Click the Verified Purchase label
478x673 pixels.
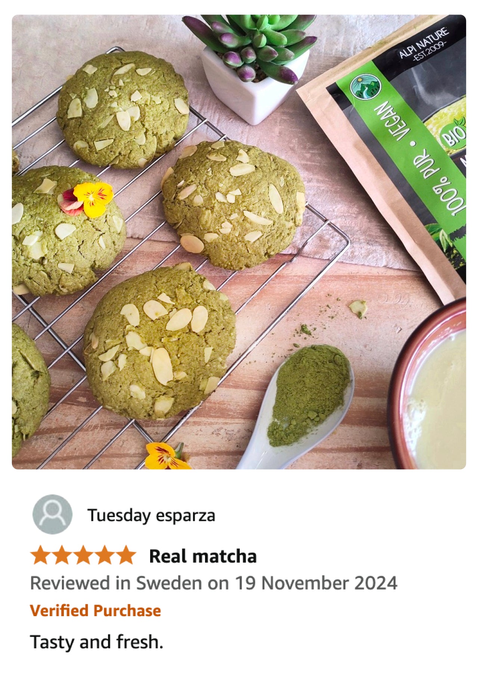[x=95, y=611]
